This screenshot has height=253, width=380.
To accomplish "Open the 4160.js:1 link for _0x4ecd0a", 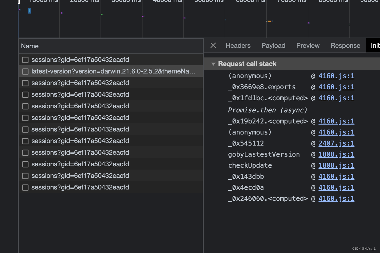I will coord(336,188).
